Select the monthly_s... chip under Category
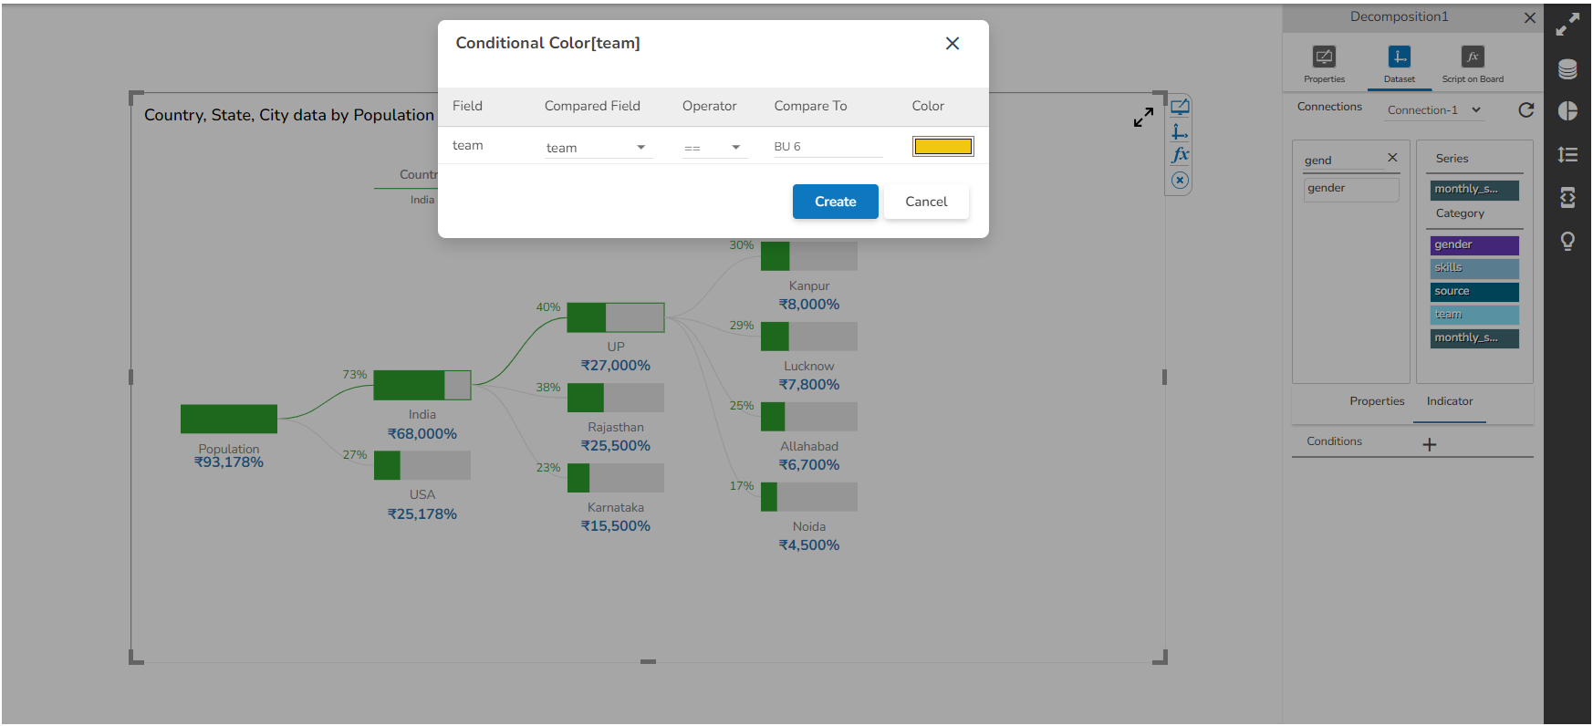Screen dimensions: 1593x726 [x=1474, y=338]
